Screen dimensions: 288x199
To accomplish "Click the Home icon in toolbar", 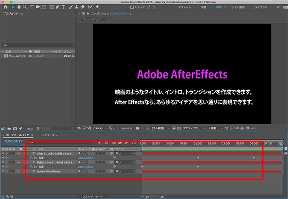I will pyautogui.click(x=6, y=7).
